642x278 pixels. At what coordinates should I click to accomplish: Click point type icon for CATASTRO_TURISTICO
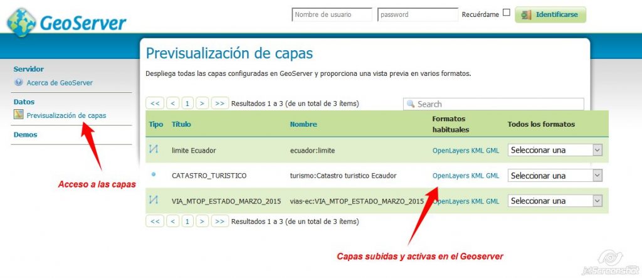[154, 175]
